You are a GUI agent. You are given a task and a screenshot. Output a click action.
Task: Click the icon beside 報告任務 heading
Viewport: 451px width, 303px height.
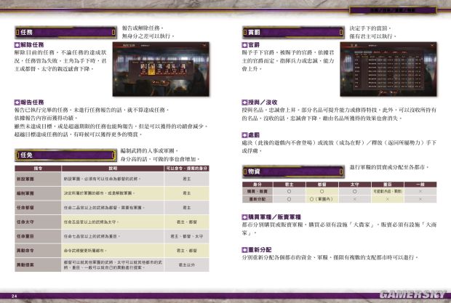pos(17,101)
